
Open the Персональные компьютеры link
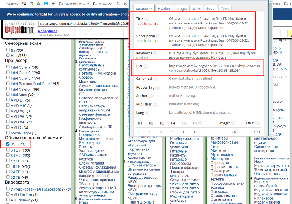pyautogui.click(x=92, y=67)
